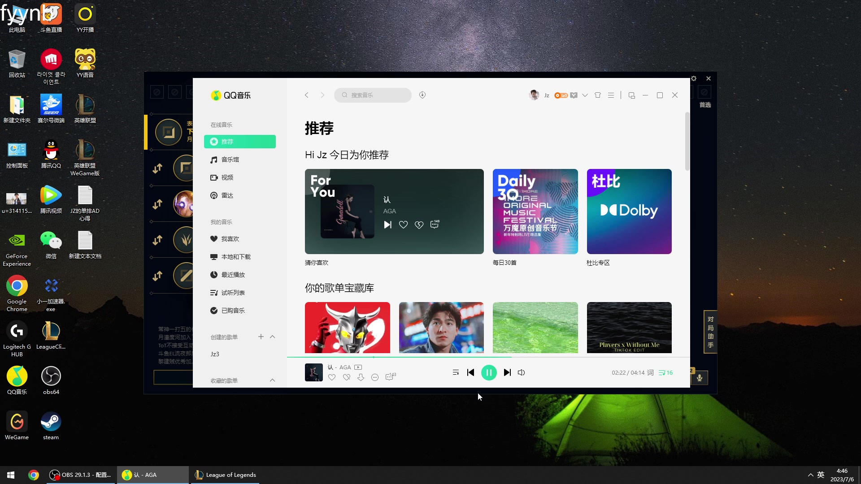Image resolution: width=861 pixels, height=484 pixels.
Task: Open the green water playlist cover
Action: pyautogui.click(x=535, y=328)
